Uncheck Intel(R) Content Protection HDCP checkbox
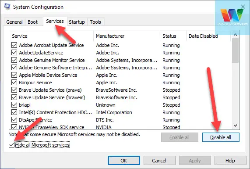The height and width of the screenshot is (169, 250). coord(14,112)
